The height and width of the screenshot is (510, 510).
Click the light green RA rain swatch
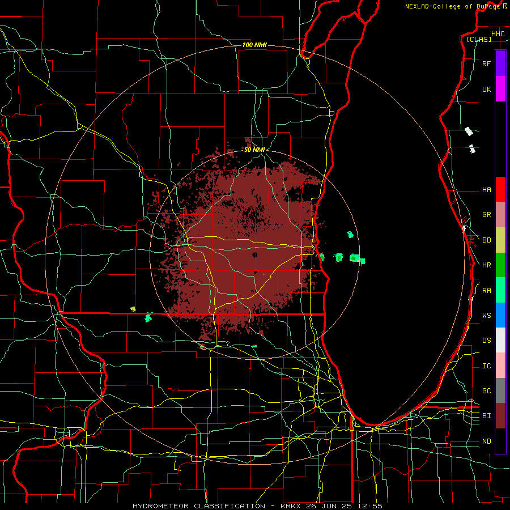[500, 290]
